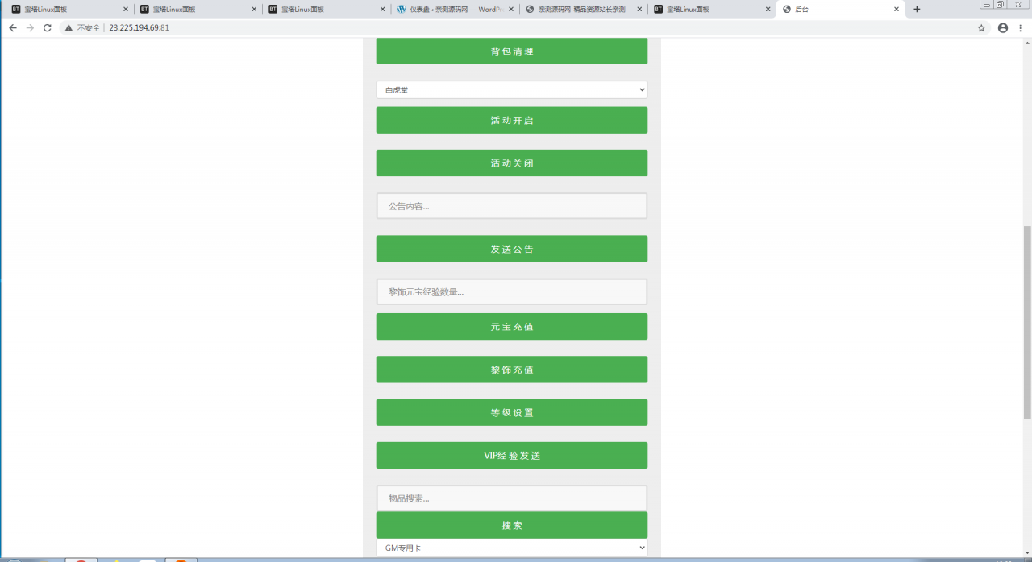Click the page reload icon

pos(48,27)
